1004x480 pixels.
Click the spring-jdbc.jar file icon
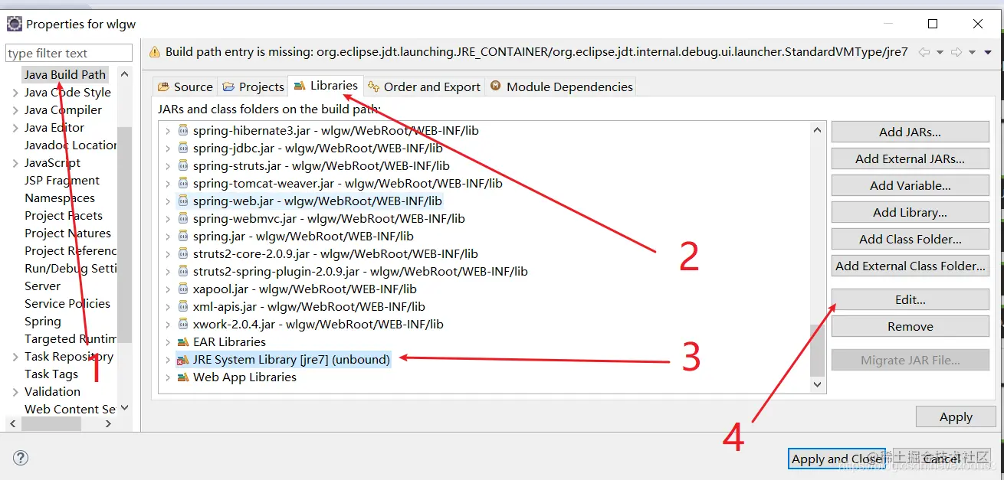point(183,148)
